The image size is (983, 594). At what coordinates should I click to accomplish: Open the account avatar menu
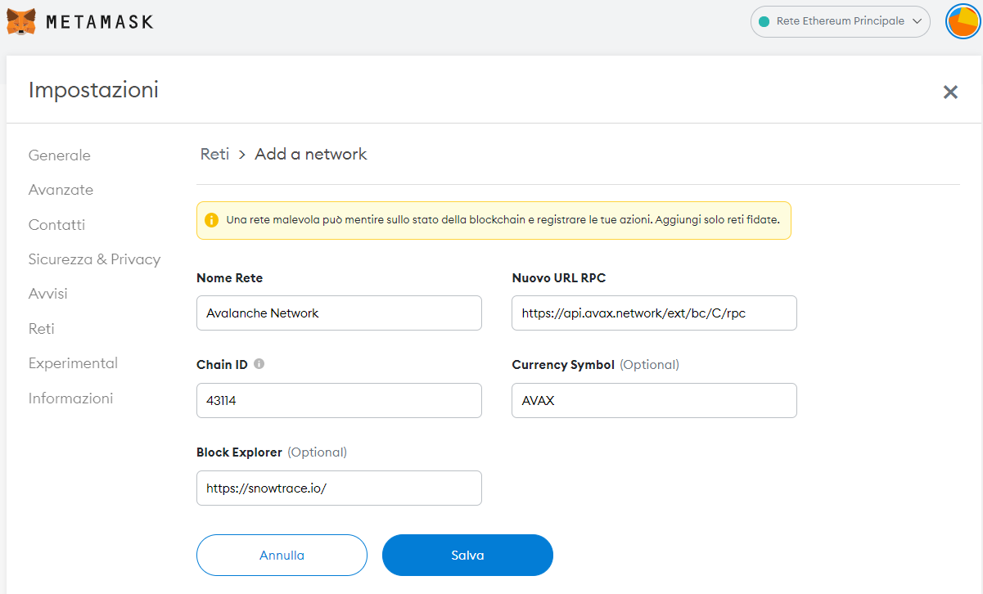point(963,22)
